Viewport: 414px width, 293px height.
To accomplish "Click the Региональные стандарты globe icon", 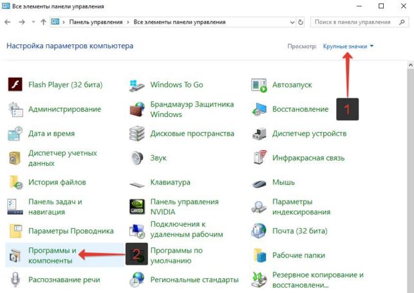I will click(x=137, y=280).
